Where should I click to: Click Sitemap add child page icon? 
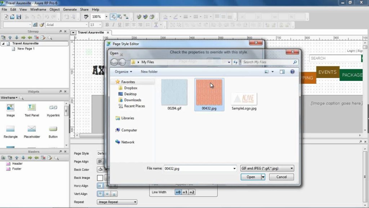[3, 38]
